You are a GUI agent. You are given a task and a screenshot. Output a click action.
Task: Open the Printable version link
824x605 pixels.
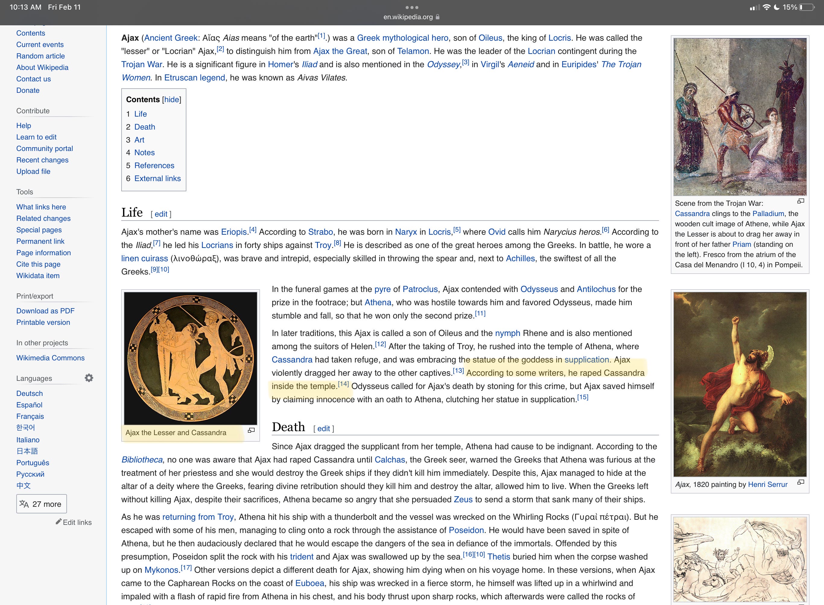pyautogui.click(x=43, y=323)
